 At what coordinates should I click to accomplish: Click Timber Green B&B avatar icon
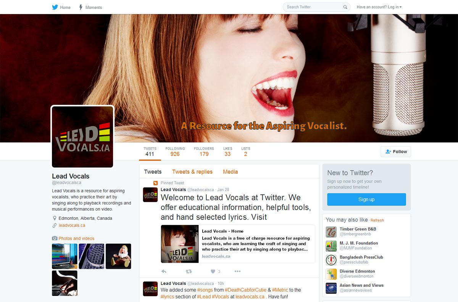pos(331,232)
